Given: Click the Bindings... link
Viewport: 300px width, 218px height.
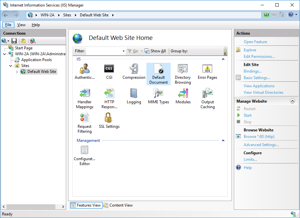Looking at the screenshot, I should (253, 71).
